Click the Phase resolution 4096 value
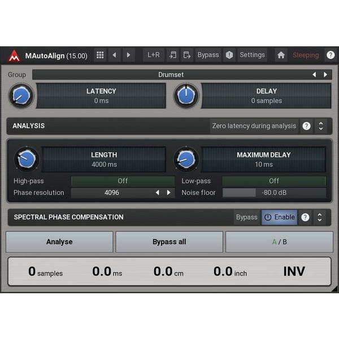The width and height of the screenshot is (339, 339). [112, 193]
